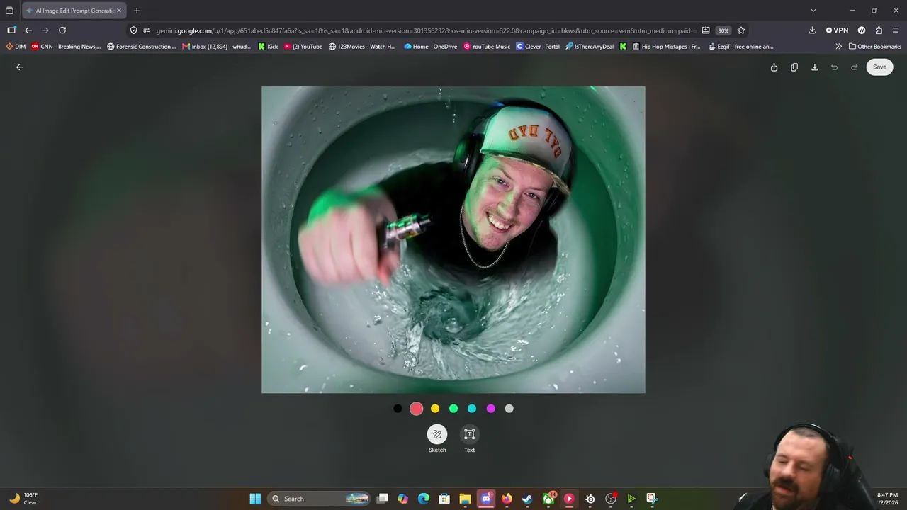907x510 pixels.
Task: Redo the edit in the editor
Action: click(x=854, y=67)
